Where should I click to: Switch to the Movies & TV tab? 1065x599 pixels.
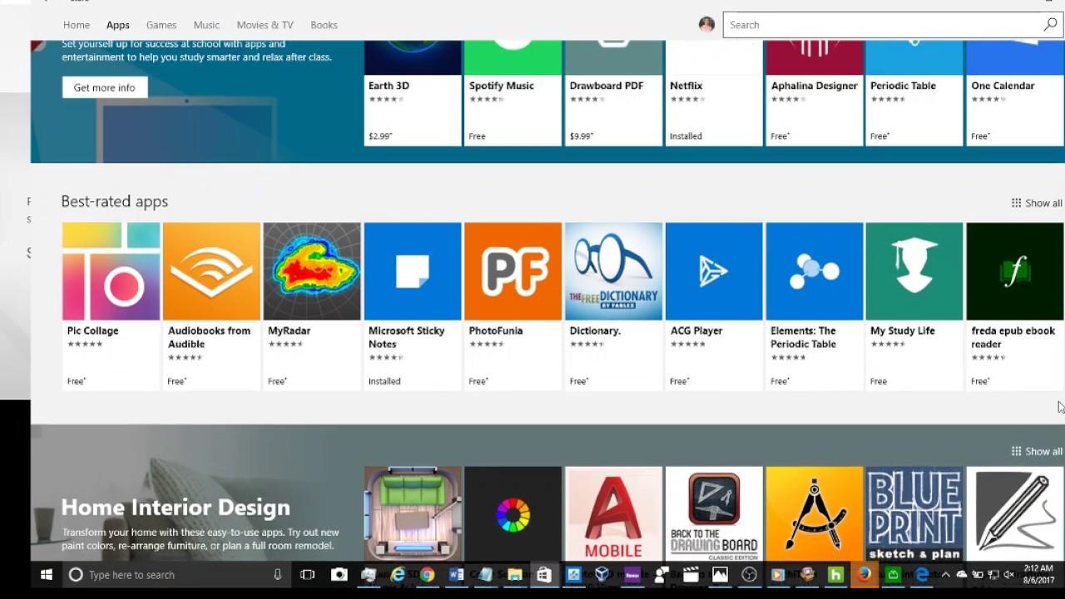(265, 25)
